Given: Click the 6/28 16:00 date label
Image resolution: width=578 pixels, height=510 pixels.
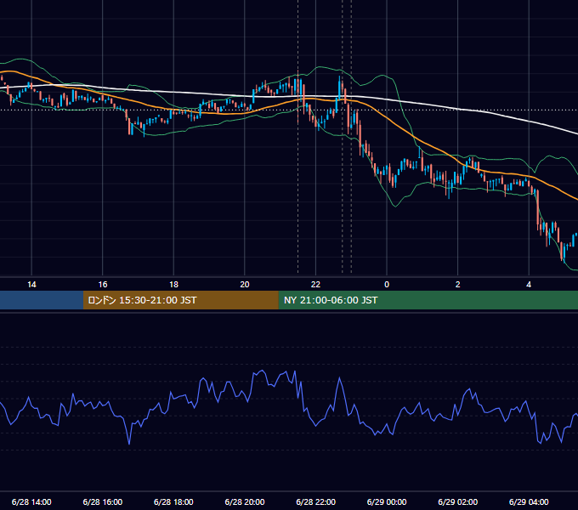Looking at the screenshot, I should pos(103,501).
